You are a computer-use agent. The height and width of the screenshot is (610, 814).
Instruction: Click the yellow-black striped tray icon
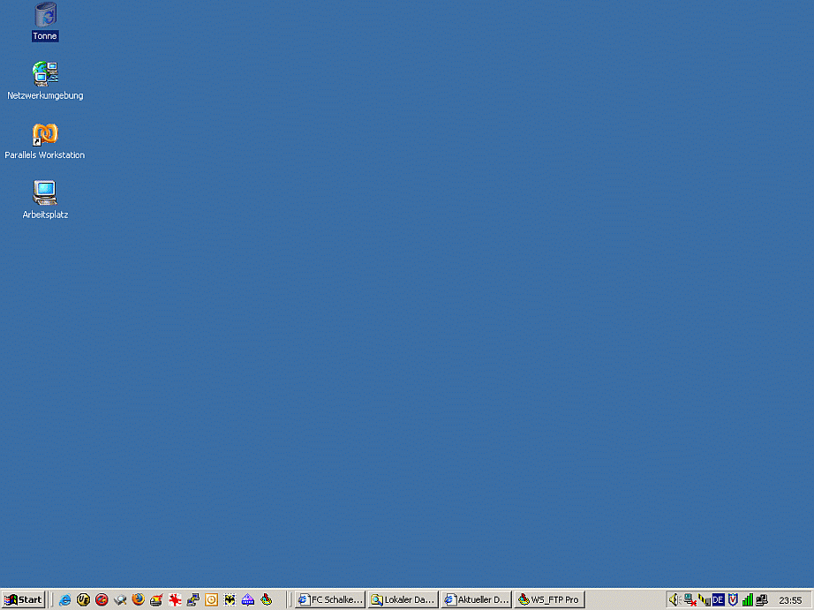pos(704,599)
